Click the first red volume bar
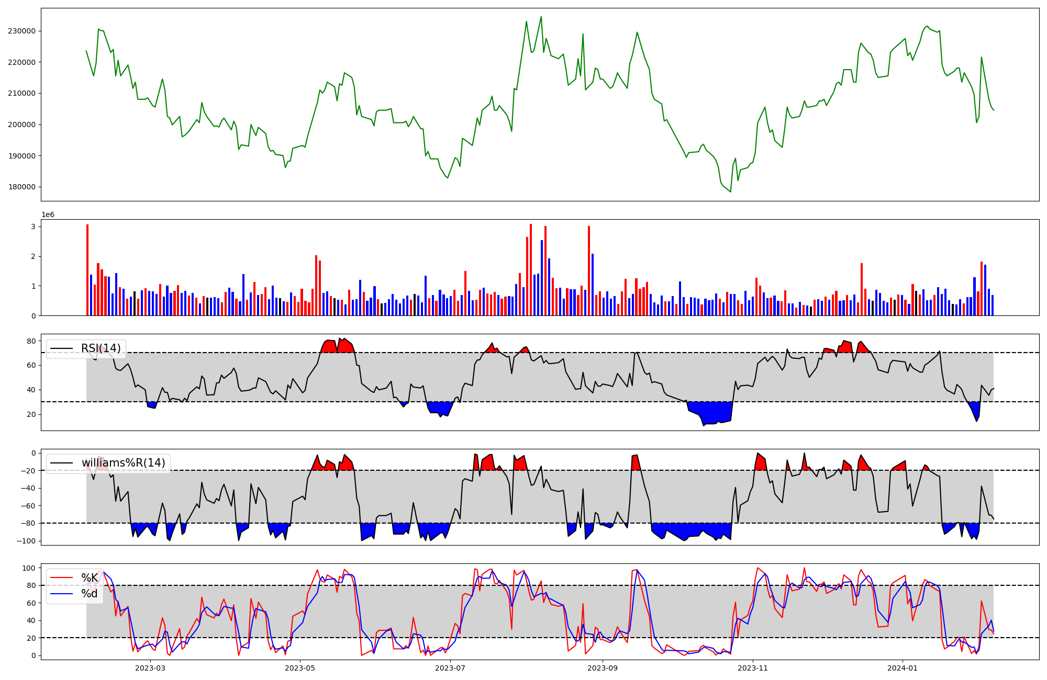Image resolution: width=1047 pixels, height=680 pixels. click(x=87, y=270)
